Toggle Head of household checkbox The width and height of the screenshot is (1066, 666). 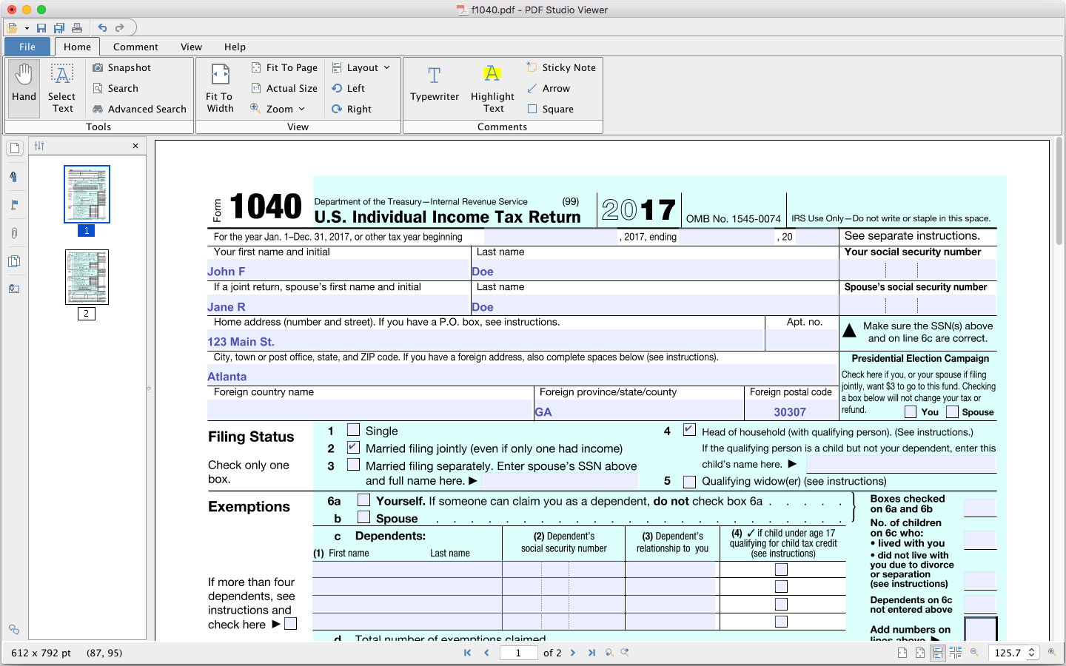(x=689, y=430)
